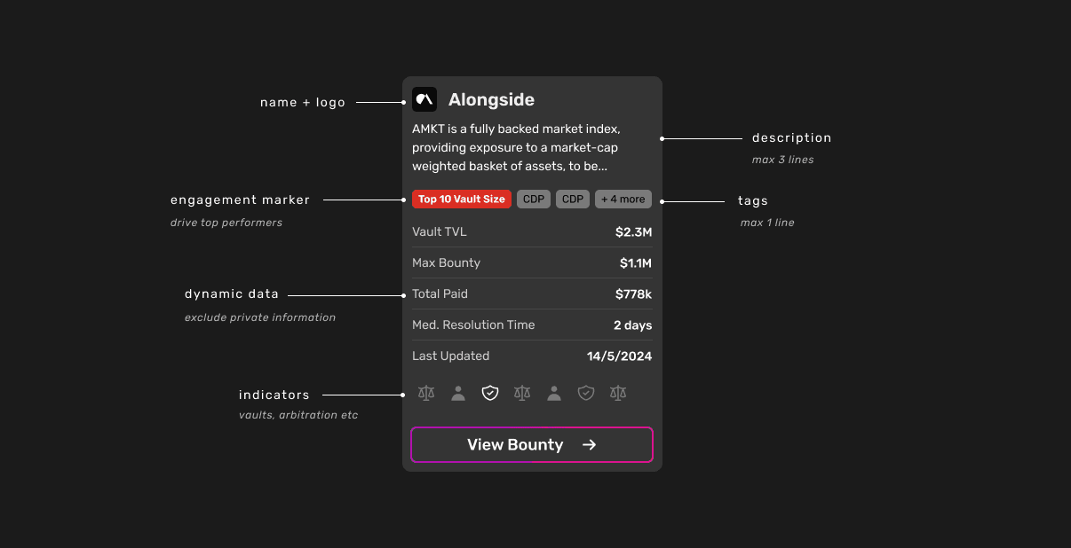The height and width of the screenshot is (548, 1071).
Task: Click the 'drive top performers' note
Action: 226,223
